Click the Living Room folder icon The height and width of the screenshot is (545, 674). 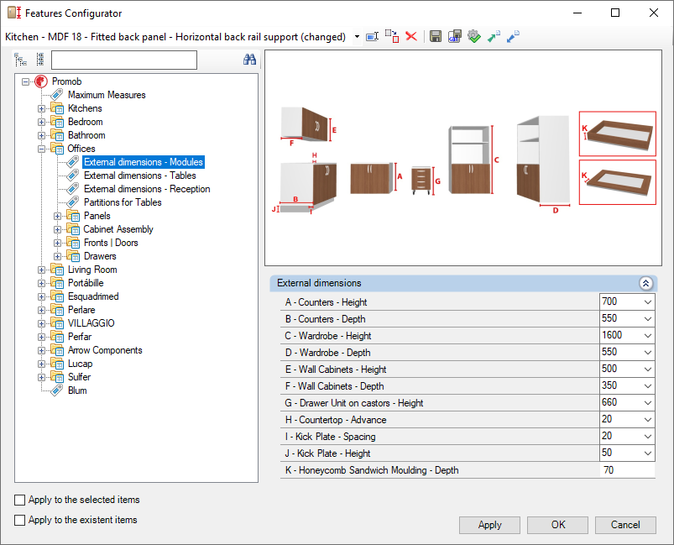[x=57, y=270]
